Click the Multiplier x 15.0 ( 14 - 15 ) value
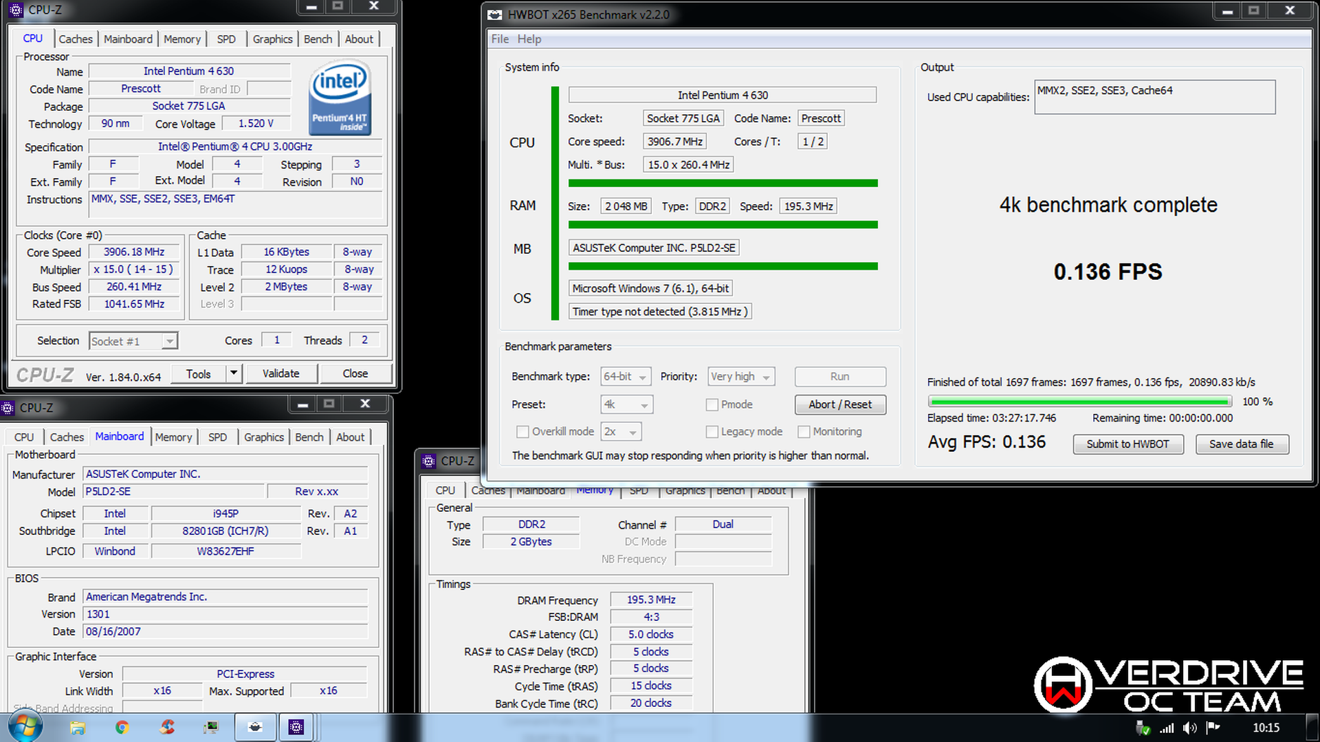 [134, 270]
